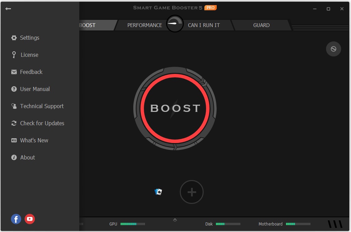Maximize the Smart Game Booster window
The image size is (351, 232).
pyautogui.click(x=328, y=9)
